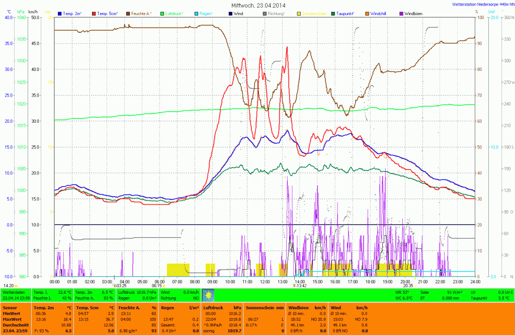515x335 pixels.
Task: Click the purple Windböen legend marker
Action: tap(400, 13)
